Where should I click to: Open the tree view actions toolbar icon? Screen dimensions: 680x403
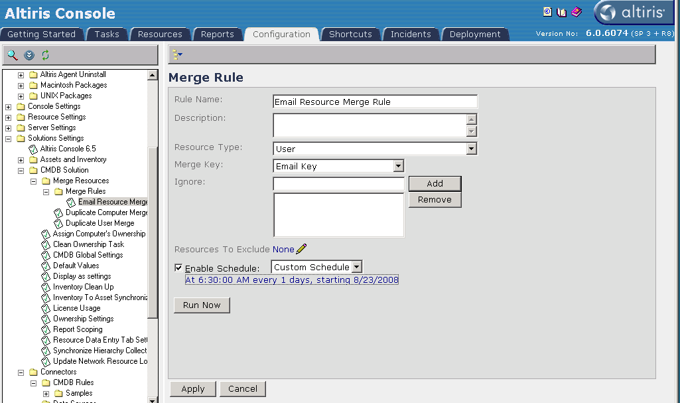tap(177, 55)
